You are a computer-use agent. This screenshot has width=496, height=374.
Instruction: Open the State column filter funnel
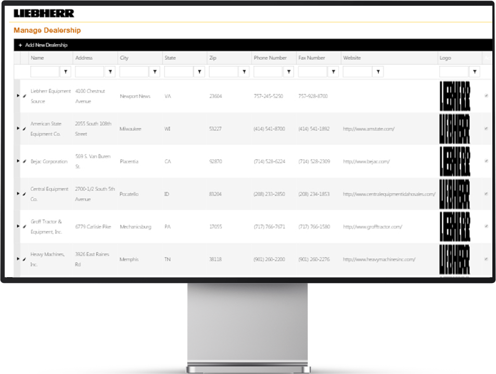200,71
